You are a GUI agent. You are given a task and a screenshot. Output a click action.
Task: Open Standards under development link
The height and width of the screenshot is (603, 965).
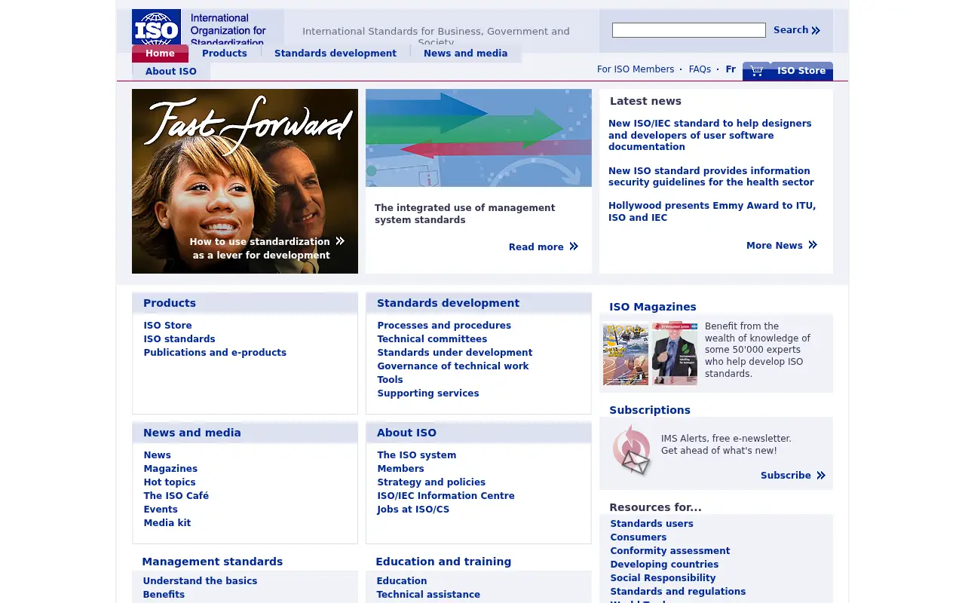coord(455,353)
